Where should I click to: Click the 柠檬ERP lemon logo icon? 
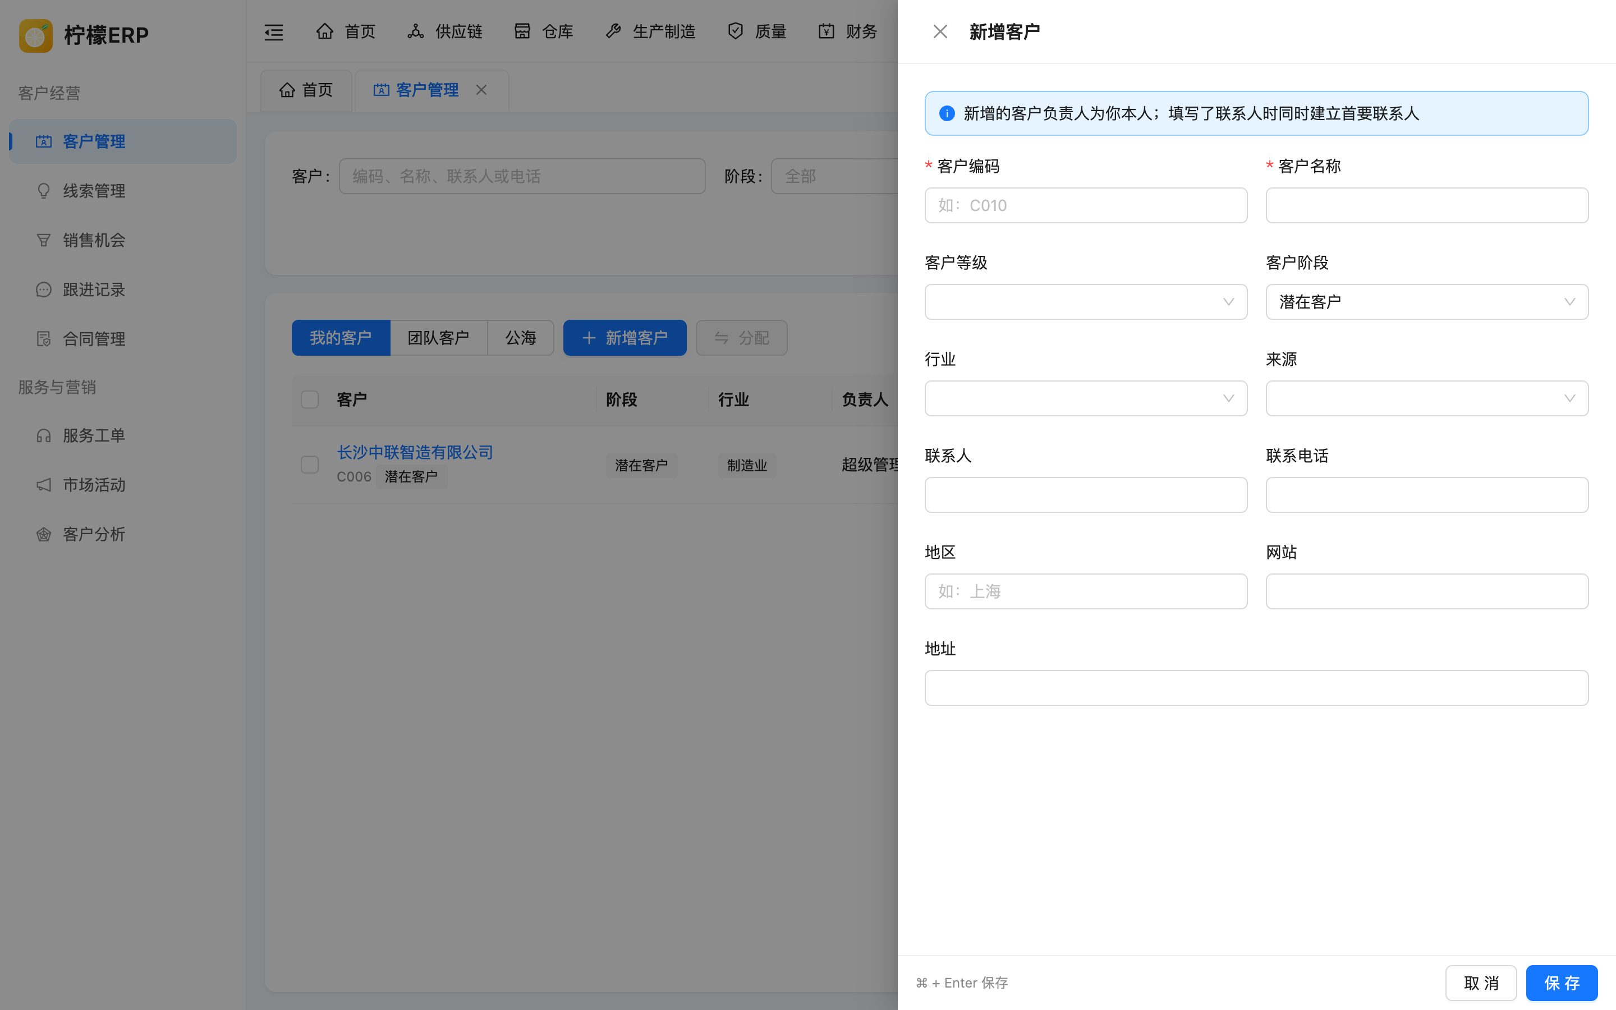(35, 35)
